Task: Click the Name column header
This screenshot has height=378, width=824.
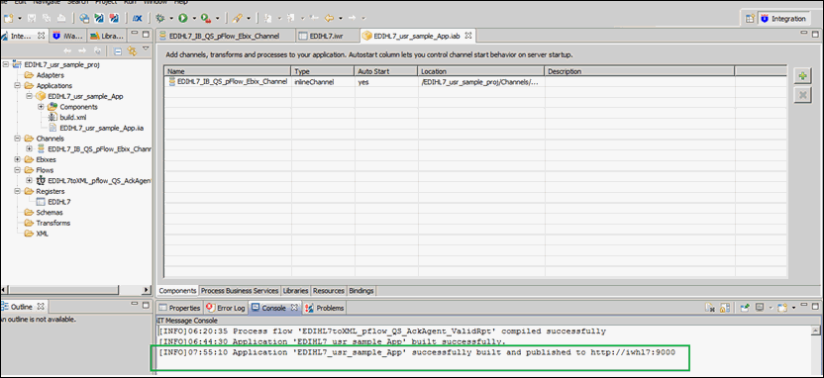Action: (x=227, y=71)
